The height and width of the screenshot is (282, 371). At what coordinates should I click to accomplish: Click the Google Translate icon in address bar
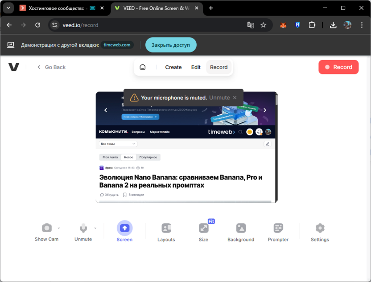coord(251,26)
